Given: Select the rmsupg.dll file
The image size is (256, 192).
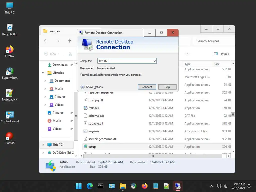Looking at the screenshot, I should pyautogui.click(x=156, y=100).
